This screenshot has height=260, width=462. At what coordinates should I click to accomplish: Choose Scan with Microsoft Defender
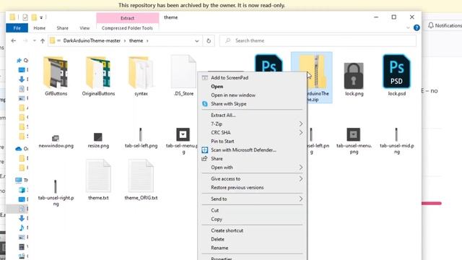click(252, 149)
